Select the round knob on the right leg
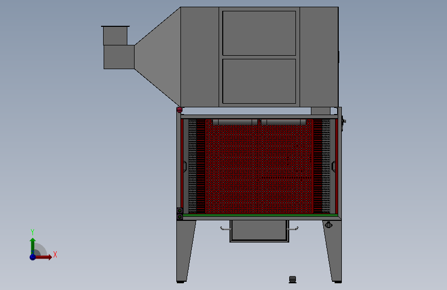 (x=329, y=225)
